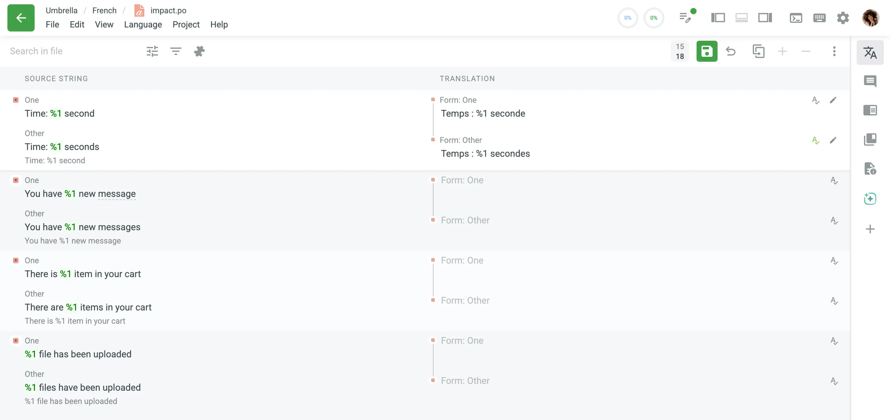
Task: Toggle the right sidebar layout view
Action: (765, 18)
